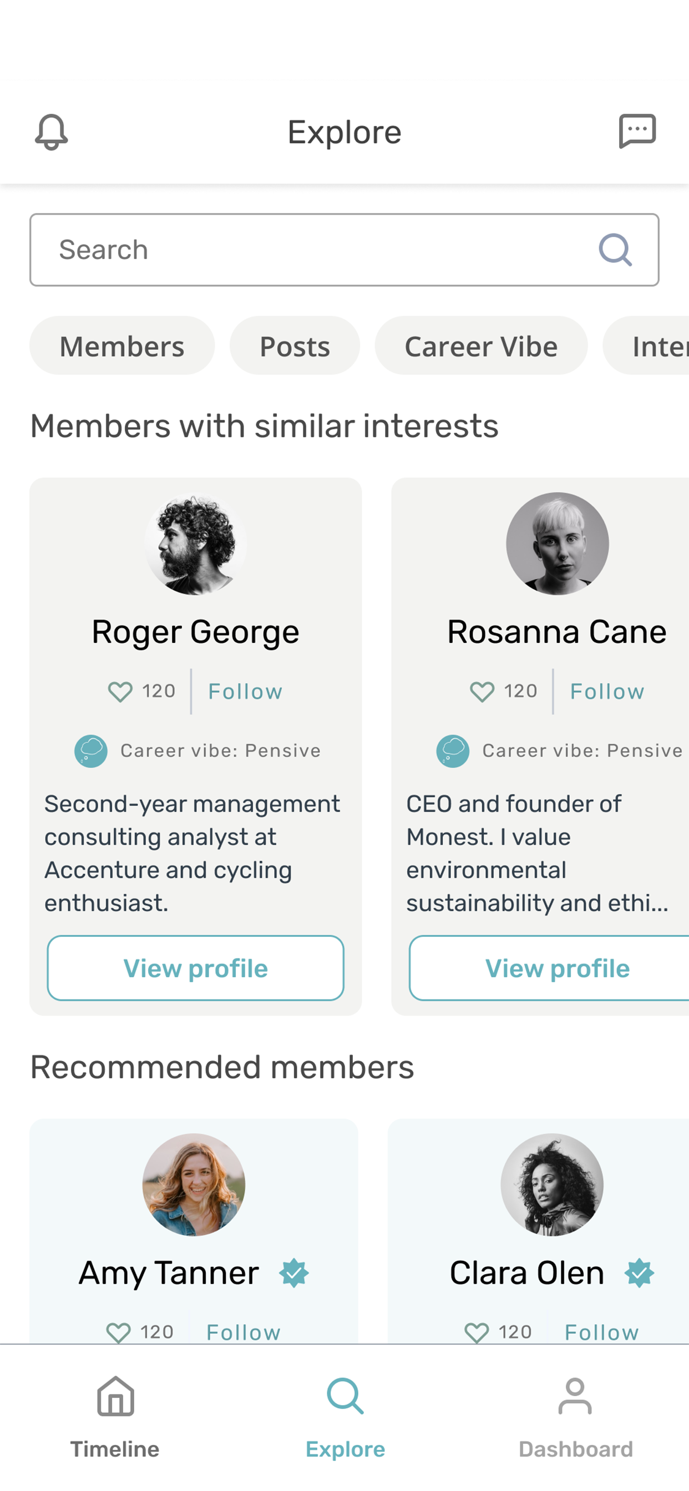Viewport: 689px width, 1491px height.
Task: Like Amy Tanner with heart icon
Action: click(x=119, y=1333)
